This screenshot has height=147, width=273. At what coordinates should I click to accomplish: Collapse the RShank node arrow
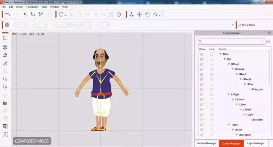(x=233, y=69)
